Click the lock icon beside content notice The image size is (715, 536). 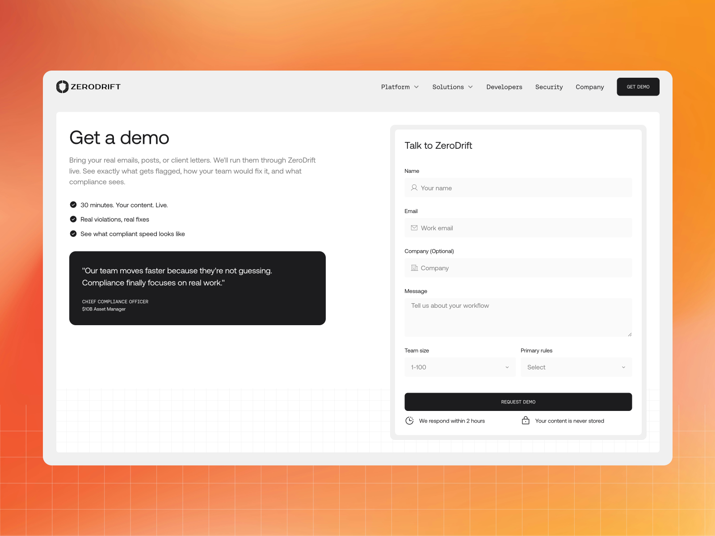click(x=526, y=421)
